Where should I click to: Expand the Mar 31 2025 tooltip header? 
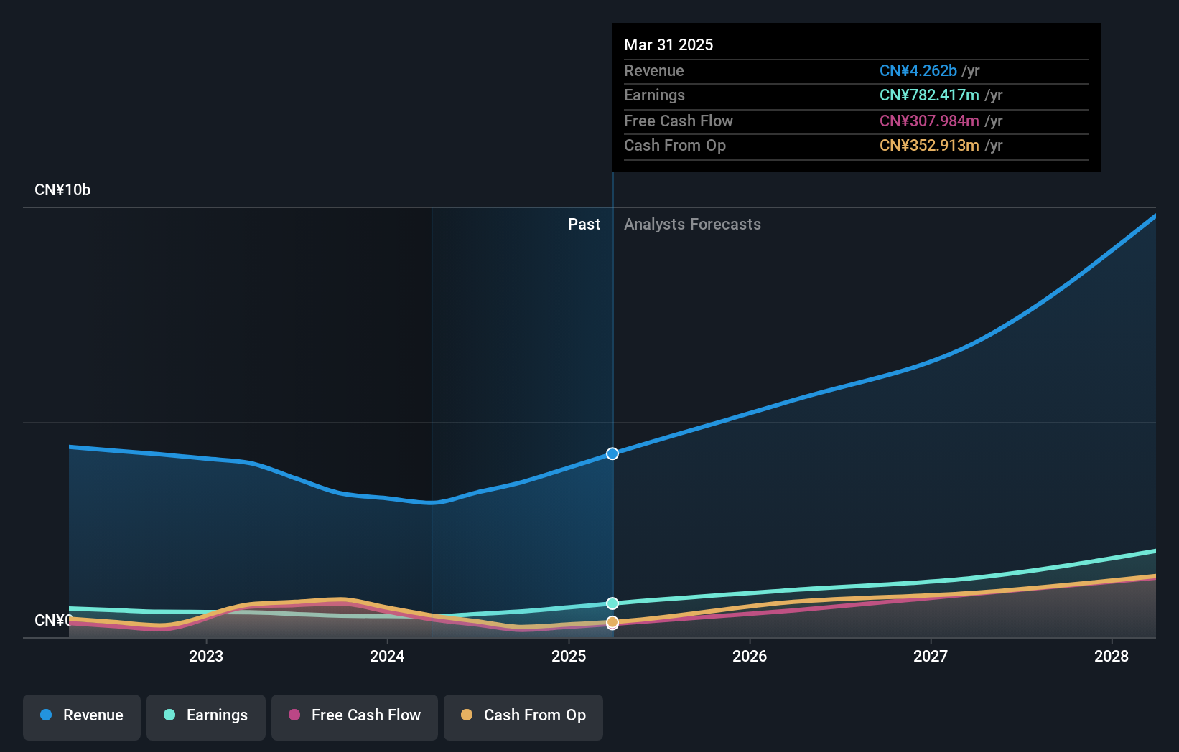[x=668, y=44]
